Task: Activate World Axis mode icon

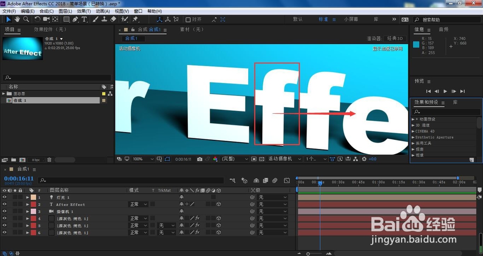Action: coord(168,19)
